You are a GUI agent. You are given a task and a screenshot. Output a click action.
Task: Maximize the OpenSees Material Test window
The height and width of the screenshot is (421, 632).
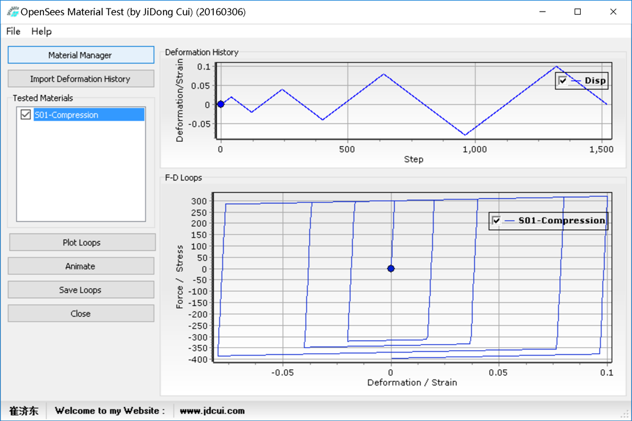[578, 12]
